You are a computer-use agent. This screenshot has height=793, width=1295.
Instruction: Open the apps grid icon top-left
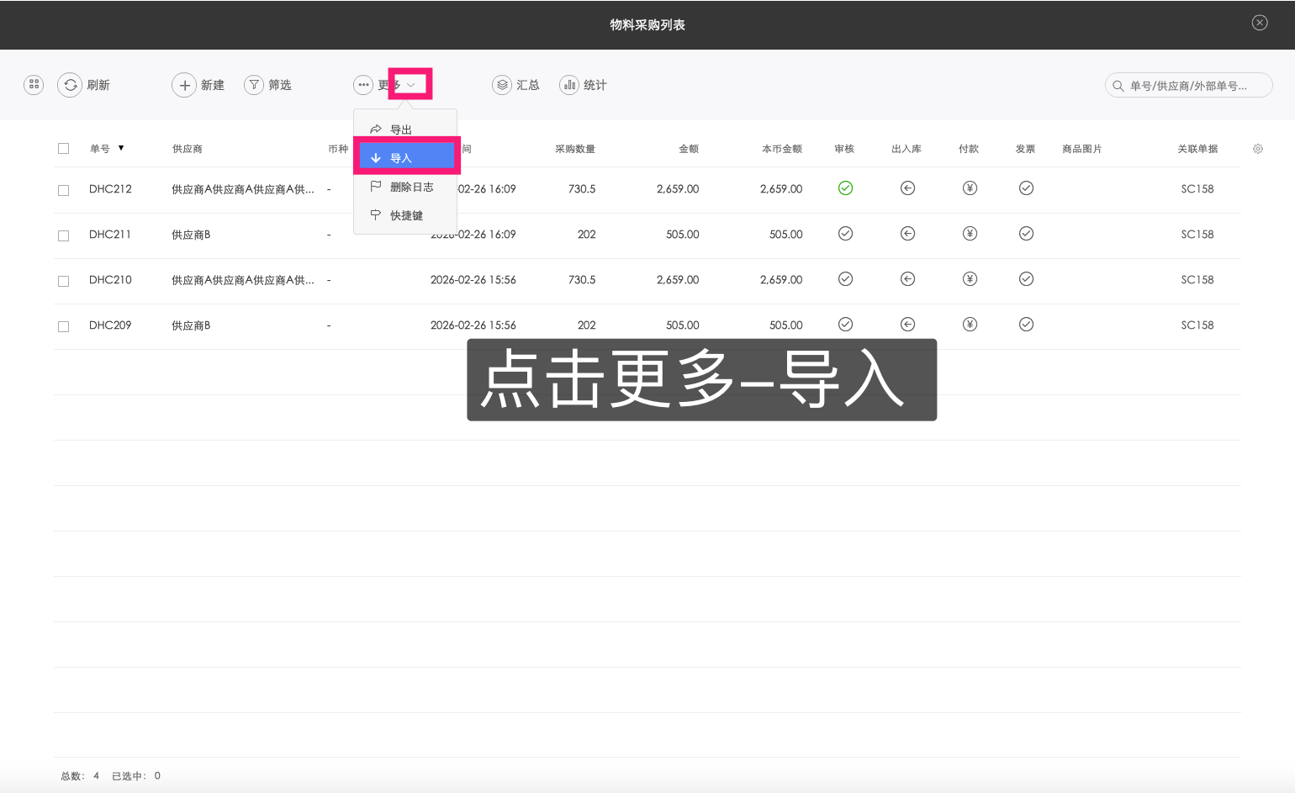coord(33,84)
